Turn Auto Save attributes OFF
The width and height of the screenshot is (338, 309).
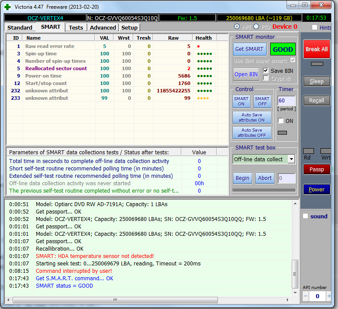pyautogui.click(x=252, y=132)
